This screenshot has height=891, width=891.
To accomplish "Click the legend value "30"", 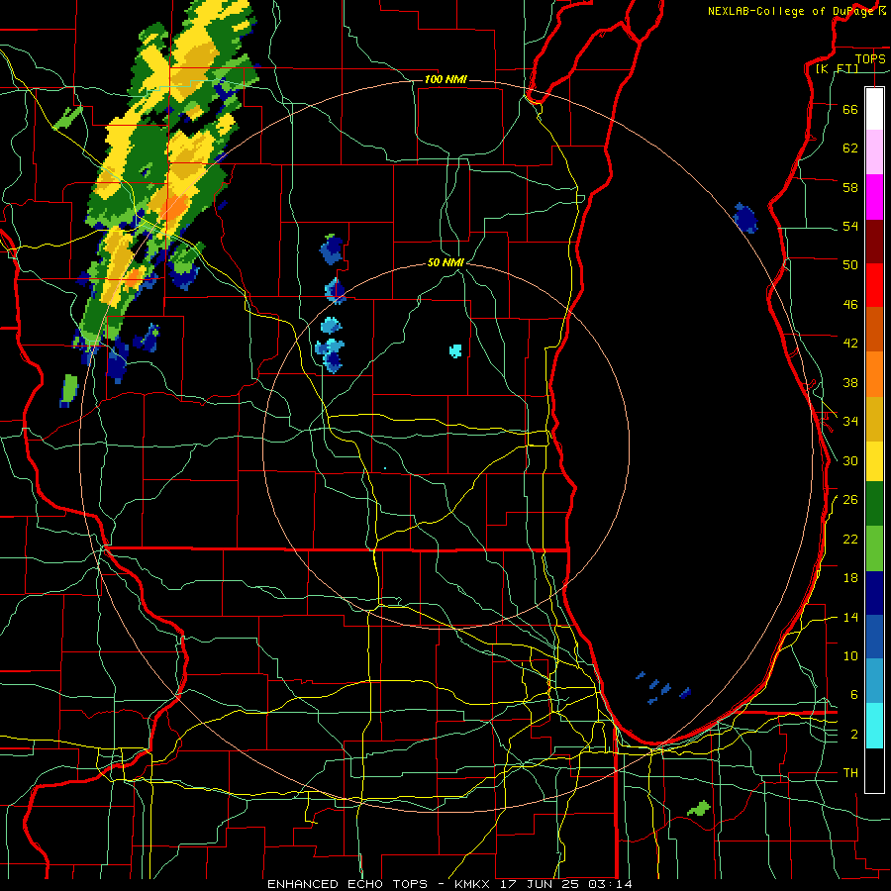I will click(850, 460).
